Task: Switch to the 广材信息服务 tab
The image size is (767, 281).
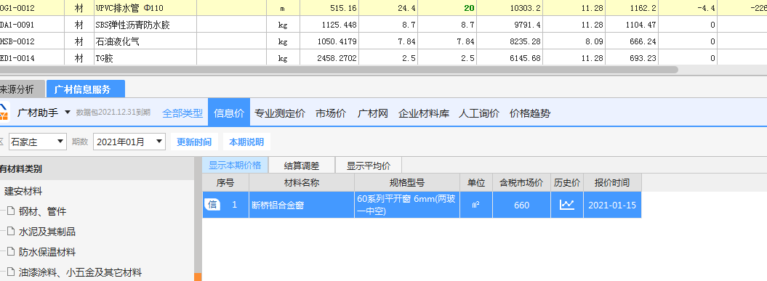Action: point(86,89)
